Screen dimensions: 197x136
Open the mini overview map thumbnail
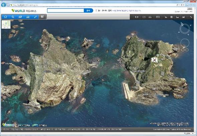coord(6,24)
